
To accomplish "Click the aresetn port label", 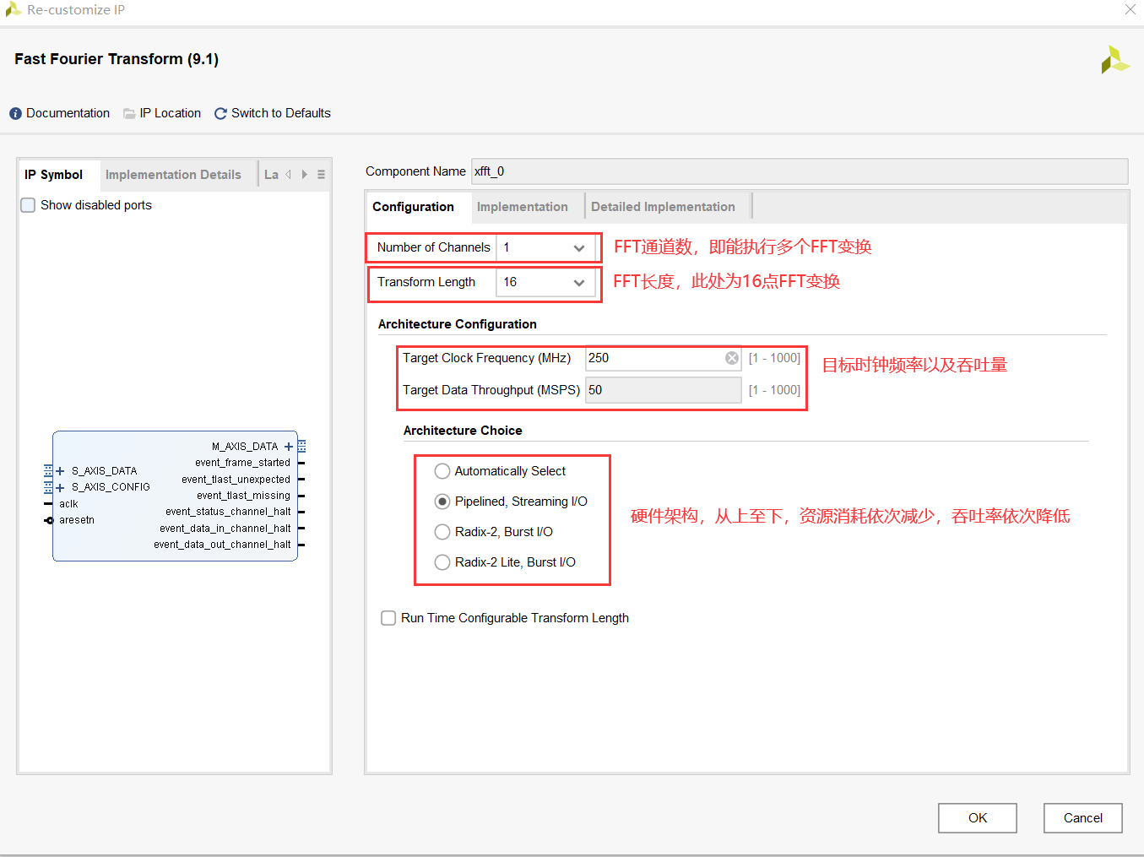I will tap(77, 520).
